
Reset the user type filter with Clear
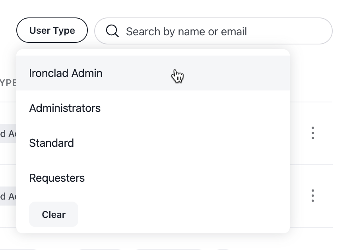point(54,214)
